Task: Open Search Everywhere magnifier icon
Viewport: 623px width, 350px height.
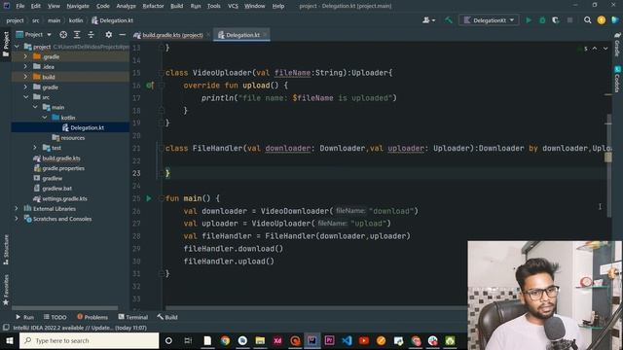Action: pyautogui.click(x=587, y=19)
